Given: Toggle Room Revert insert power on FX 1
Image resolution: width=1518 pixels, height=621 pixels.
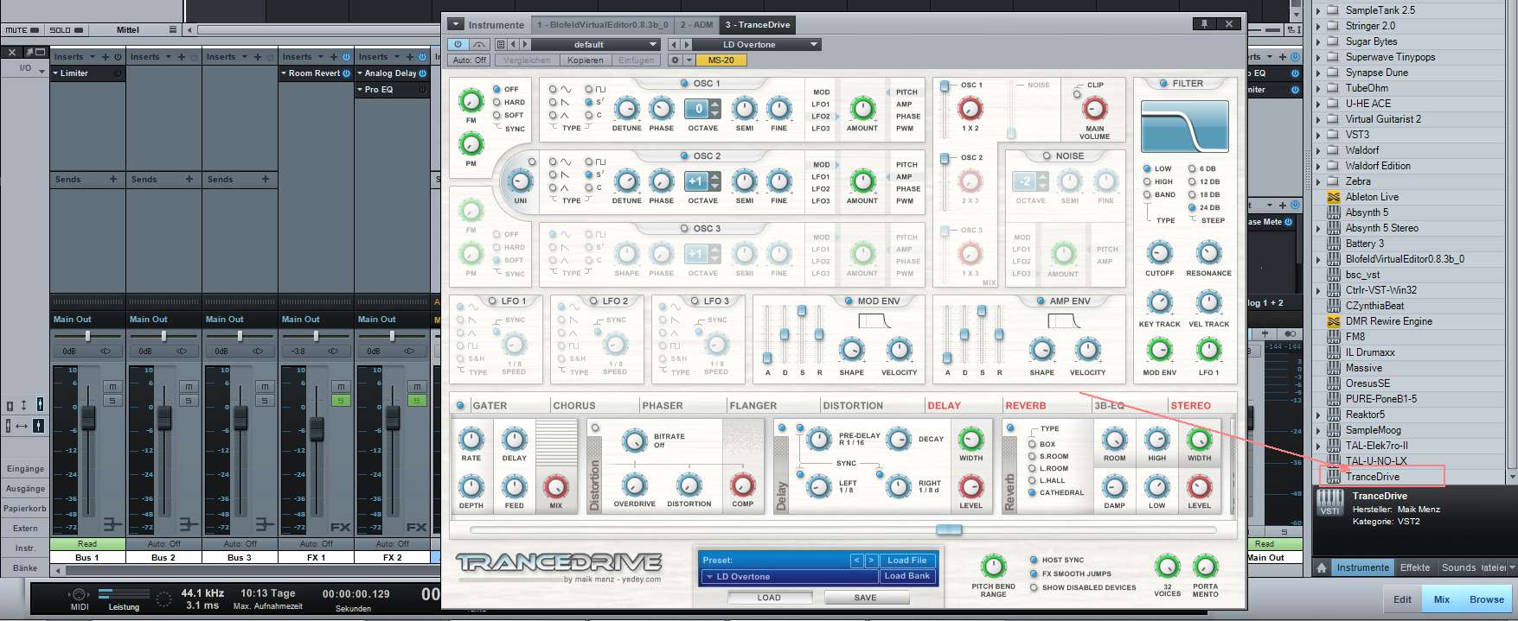Looking at the screenshot, I should coord(347,73).
